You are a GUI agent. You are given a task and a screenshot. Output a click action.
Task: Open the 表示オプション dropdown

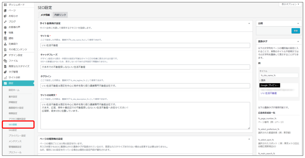click(x=290, y=4)
